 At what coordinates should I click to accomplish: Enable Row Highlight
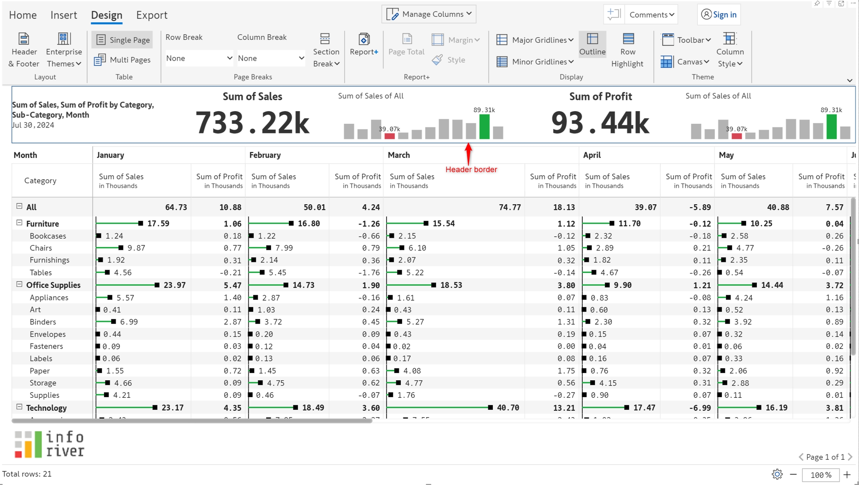(x=627, y=50)
